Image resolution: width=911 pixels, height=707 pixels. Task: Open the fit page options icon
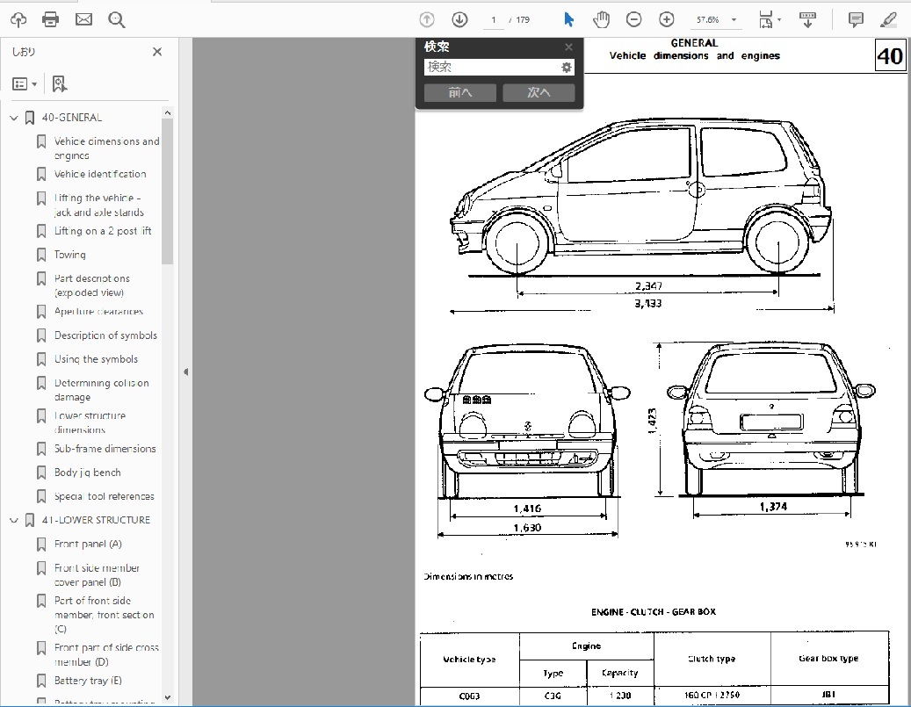(770, 19)
